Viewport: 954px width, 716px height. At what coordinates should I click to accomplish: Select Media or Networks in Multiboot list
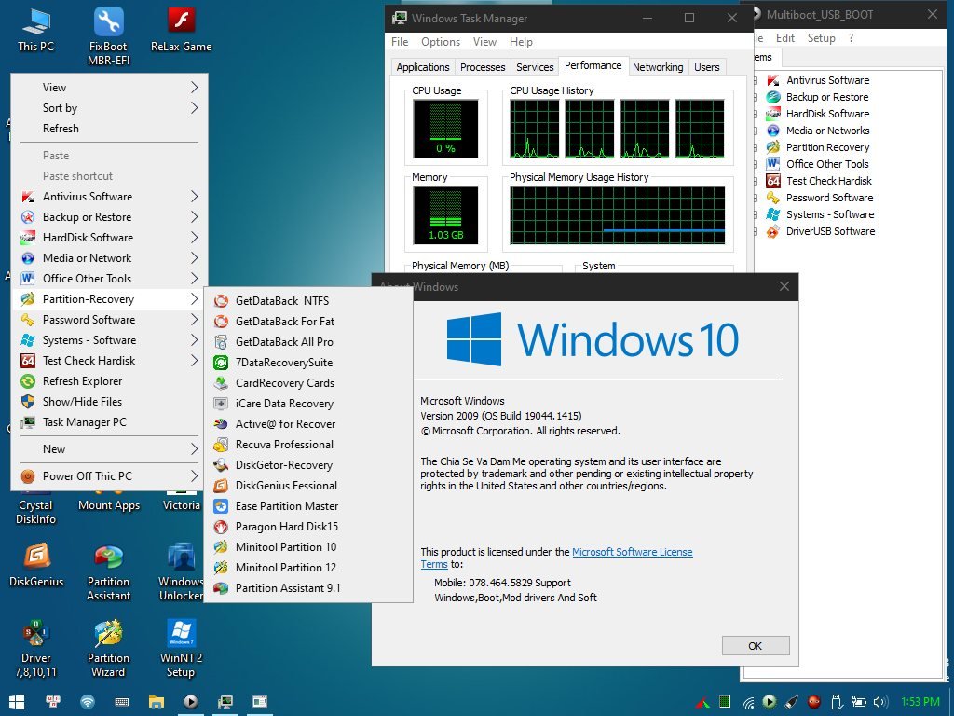coord(827,131)
